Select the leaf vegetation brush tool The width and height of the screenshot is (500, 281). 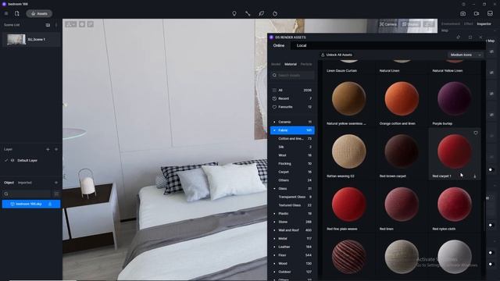point(262,14)
